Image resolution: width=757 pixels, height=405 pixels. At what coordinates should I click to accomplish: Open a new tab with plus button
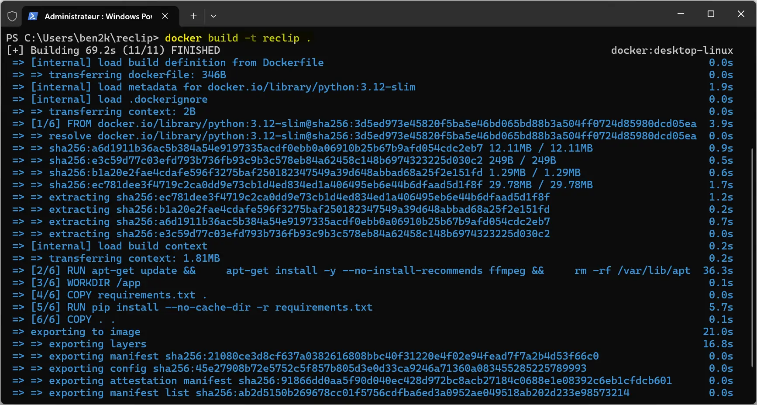193,16
